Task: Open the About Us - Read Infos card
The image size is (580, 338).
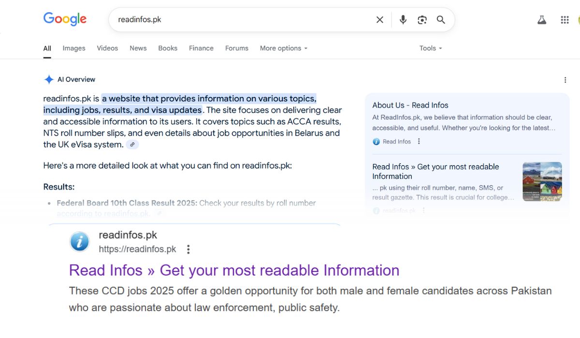Action: tap(410, 105)
